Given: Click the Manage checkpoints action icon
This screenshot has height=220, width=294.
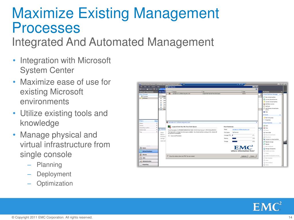Looking at the screenshot, I should pyautogui.click(x=264, y=149).
